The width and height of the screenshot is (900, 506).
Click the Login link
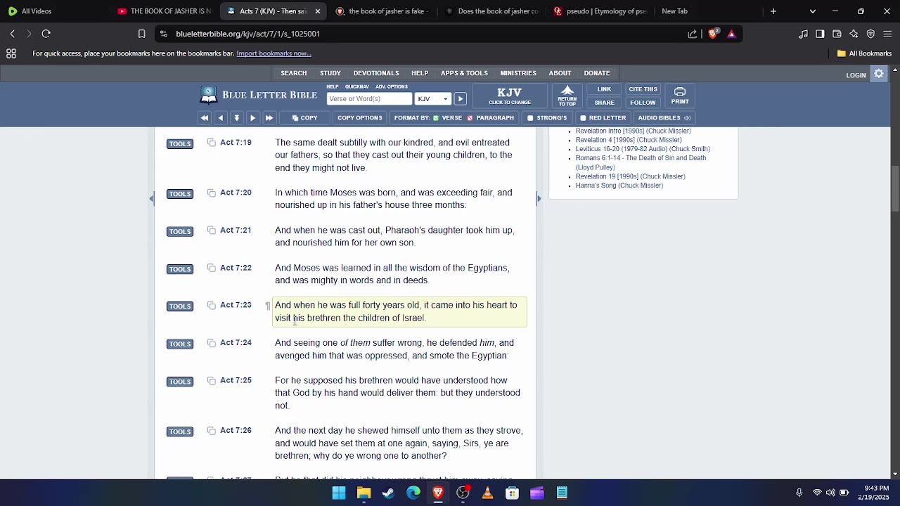[856, 75]
